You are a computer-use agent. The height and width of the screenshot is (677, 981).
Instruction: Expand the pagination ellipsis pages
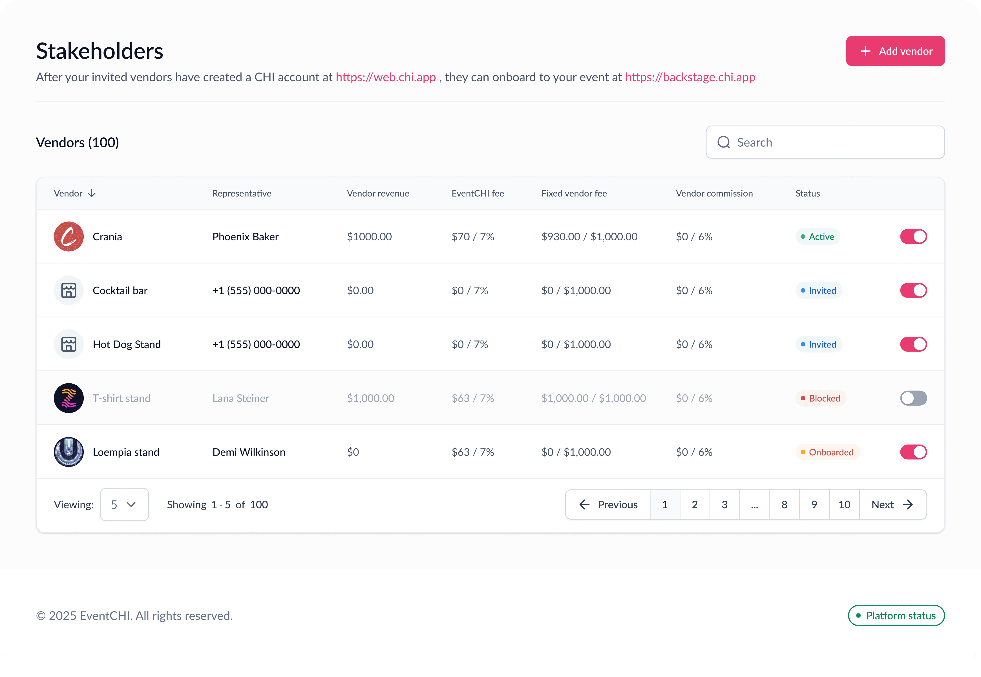pos(754,504)
